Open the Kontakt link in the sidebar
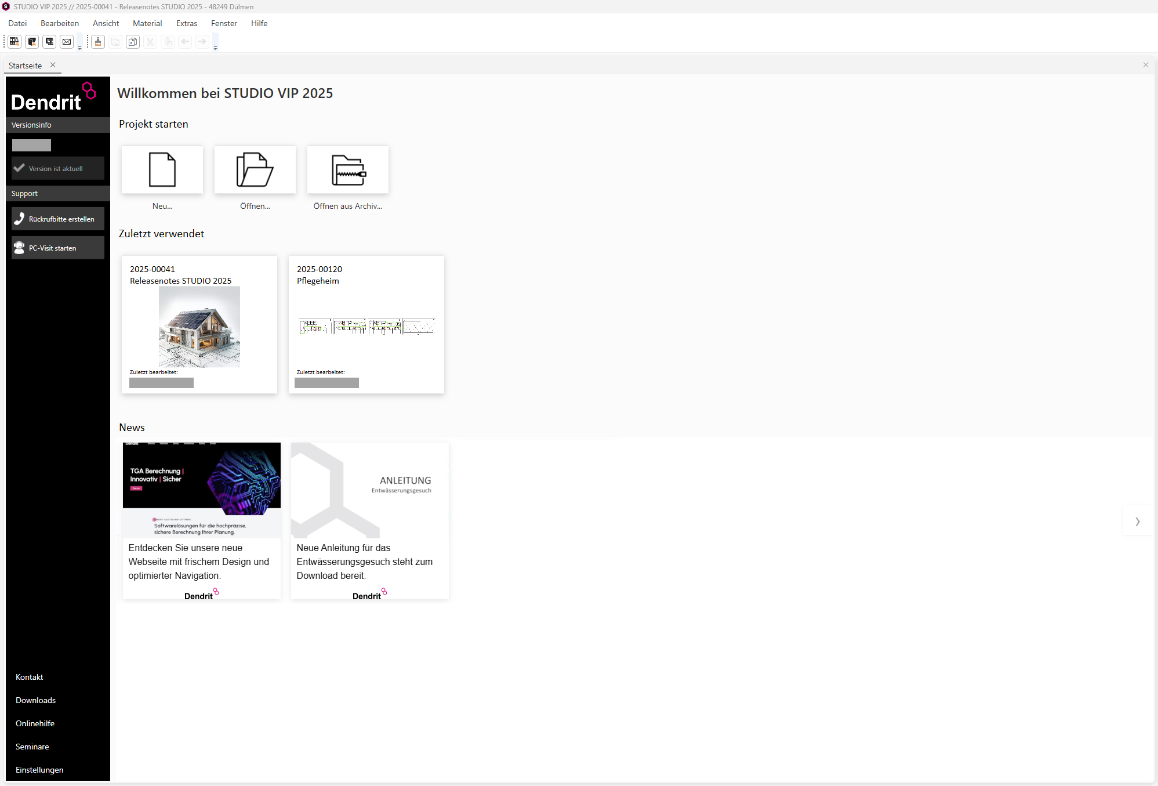The width and height of the screenshot is (1158, 786). [30, 677]
